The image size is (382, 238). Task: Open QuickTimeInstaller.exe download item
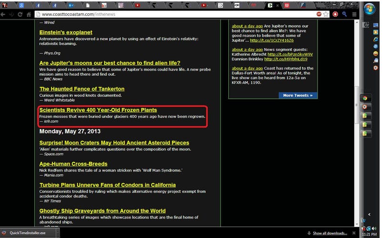click(27, 233)
